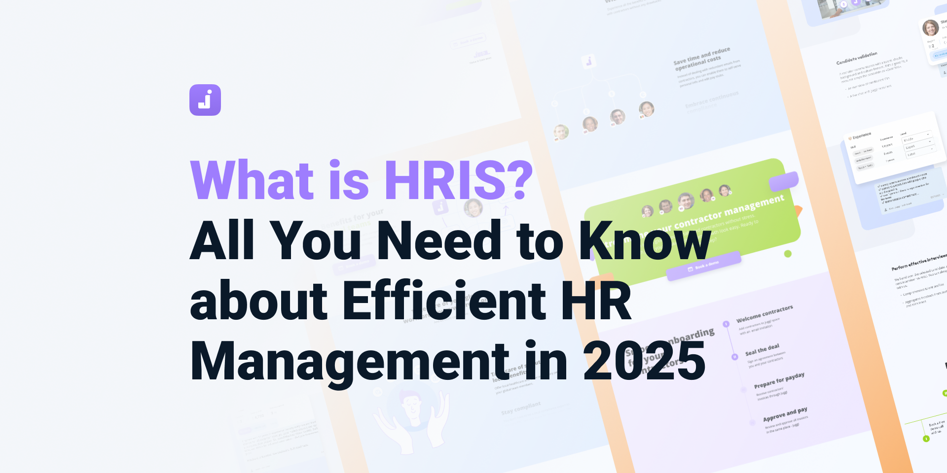
Task: Click the 'Perform effective interviews' heading
Action: (919, 262)
